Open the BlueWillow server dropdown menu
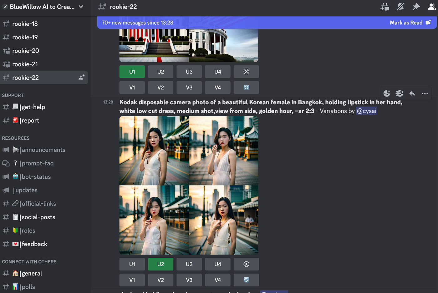 click(x=44, y=7)
